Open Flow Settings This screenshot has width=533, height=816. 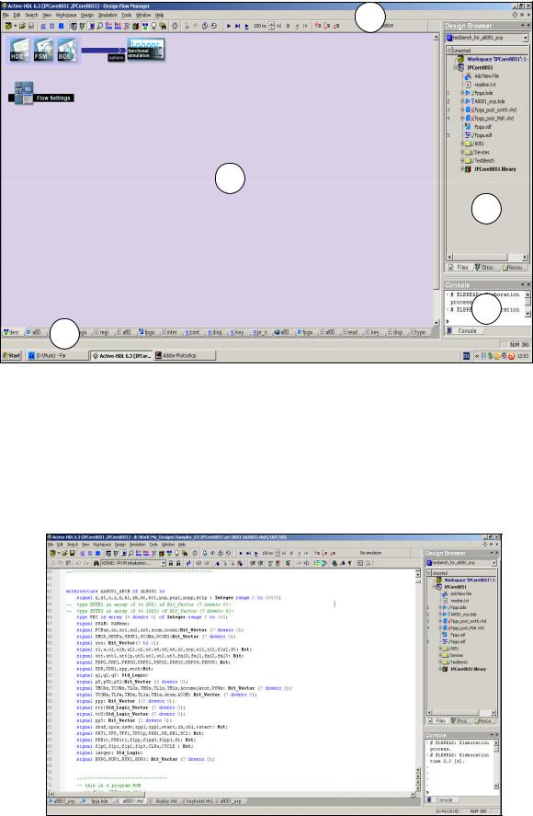coord(41,95)
